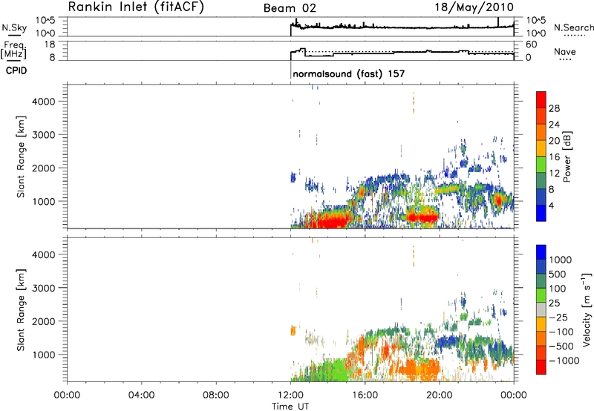Screen dimensions: 594x411
Task: Click the '28' power colorbar tick label
Action: [554, 108]
